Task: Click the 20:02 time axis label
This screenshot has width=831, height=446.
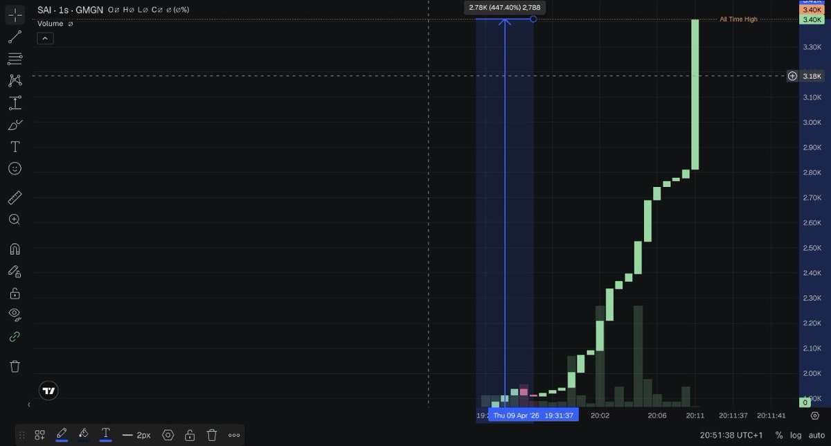Action: [x=600, y=416]
